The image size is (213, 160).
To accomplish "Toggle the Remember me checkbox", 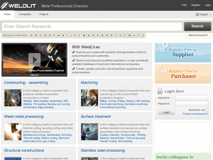I will pyautogui.click(x=207, y=110).
